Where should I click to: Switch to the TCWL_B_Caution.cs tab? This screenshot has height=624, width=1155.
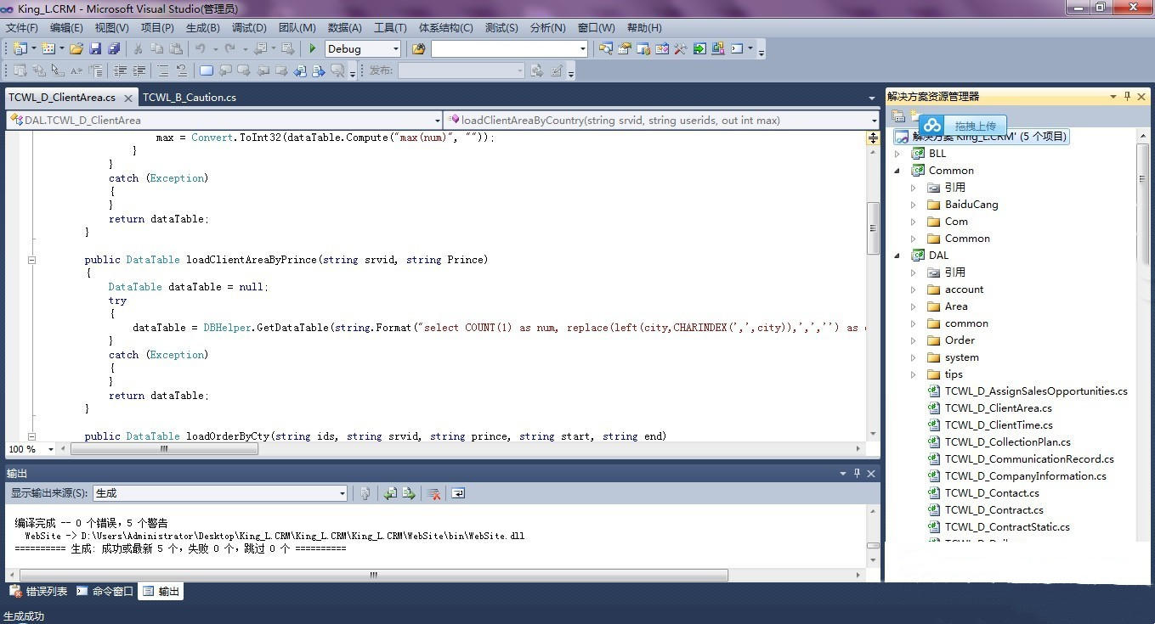pos(189,98)
